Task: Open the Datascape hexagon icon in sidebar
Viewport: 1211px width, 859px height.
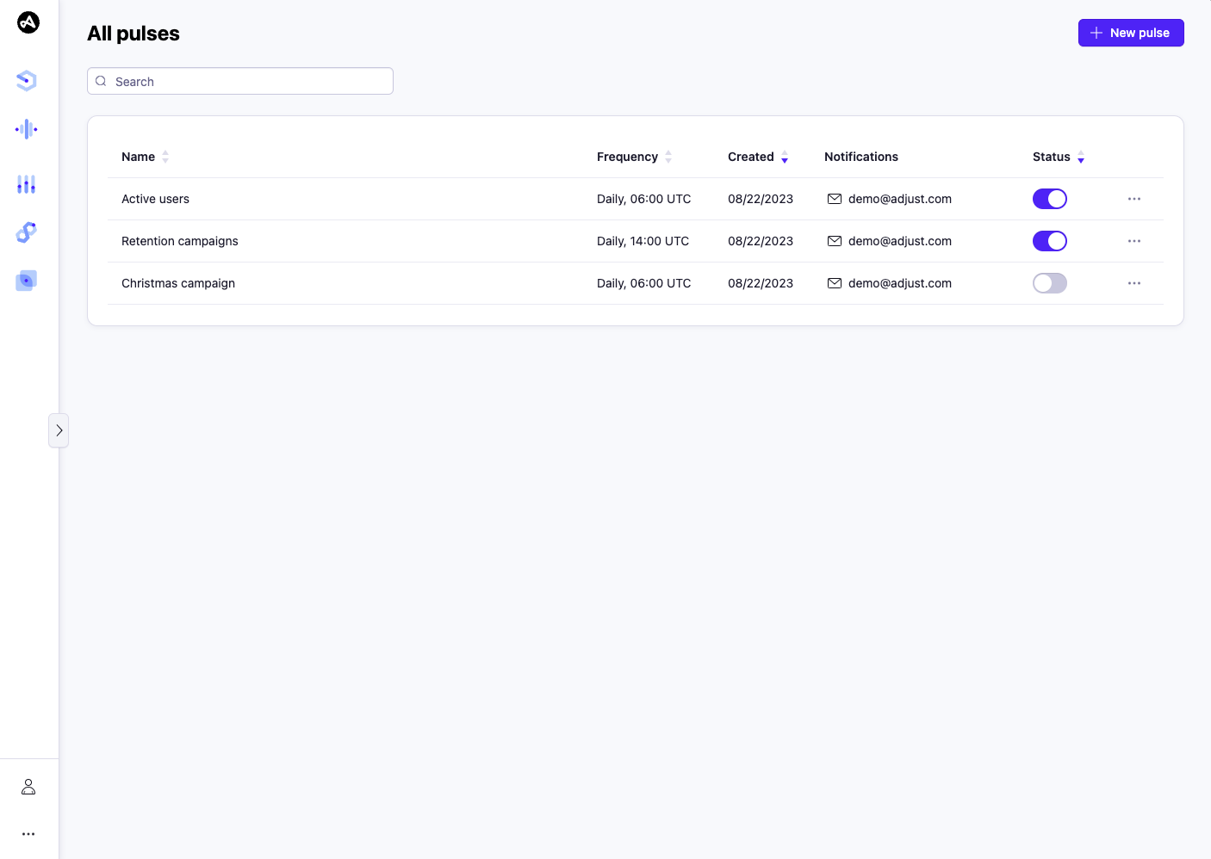Action: click(26, 80)
